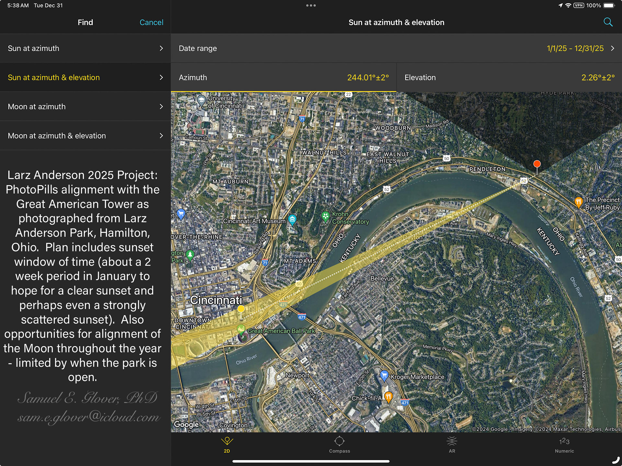Tap the home indicator bar at bottom

click(x=311, y=461)
